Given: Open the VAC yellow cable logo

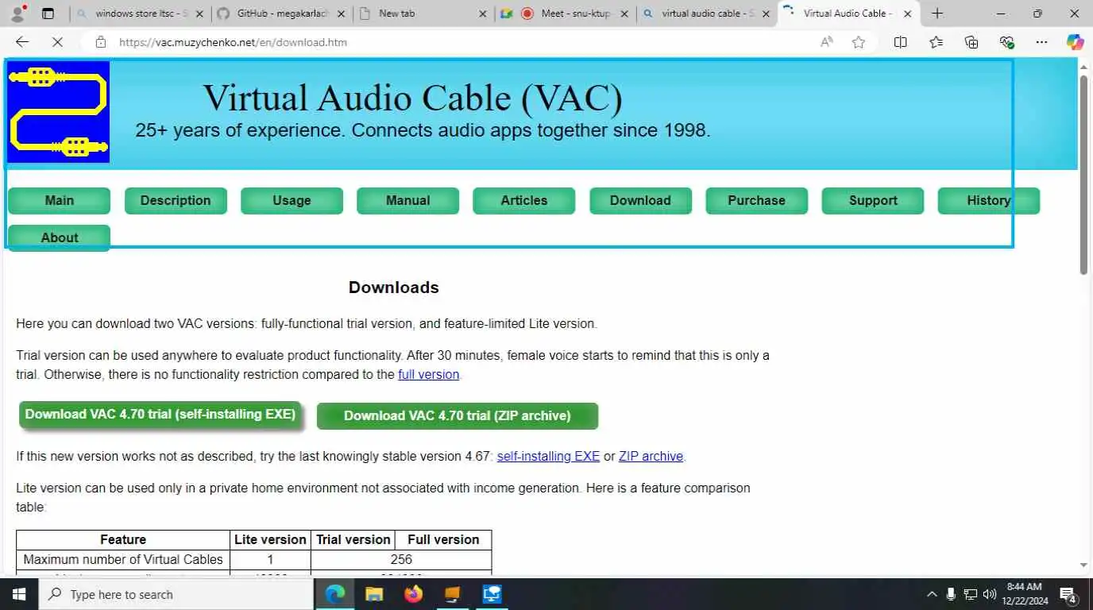Looking at the screenshot, I should (x=59, y=112).
